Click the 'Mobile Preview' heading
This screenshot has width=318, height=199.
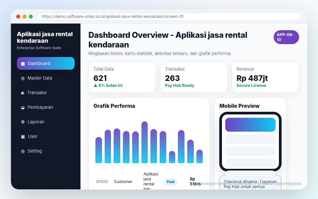[x=239, y=106]
